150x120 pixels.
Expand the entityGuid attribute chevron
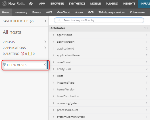54,69
